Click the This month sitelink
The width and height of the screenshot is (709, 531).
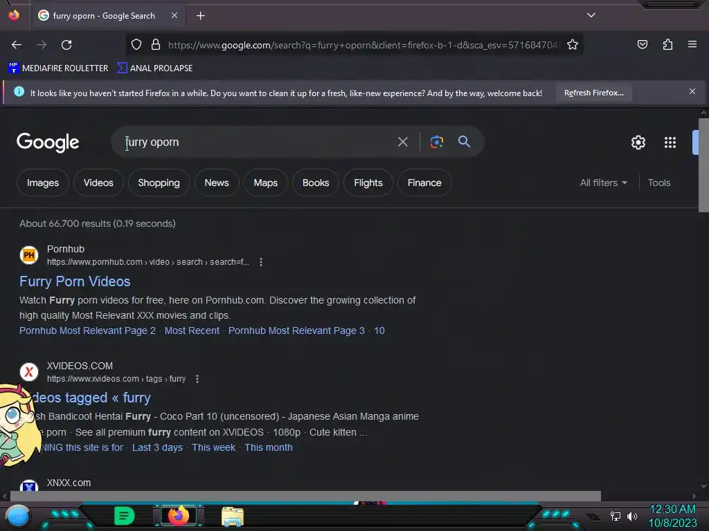(269, 447)
